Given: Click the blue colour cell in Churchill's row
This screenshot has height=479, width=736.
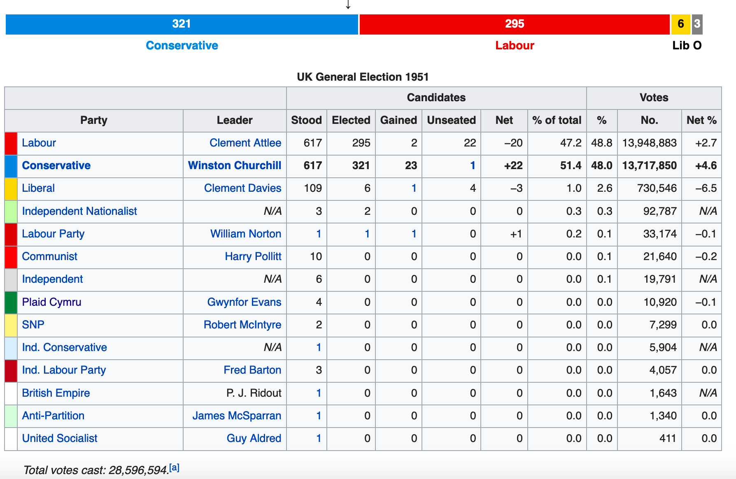Looking at the screenshot, I should (x=11, y=166).
